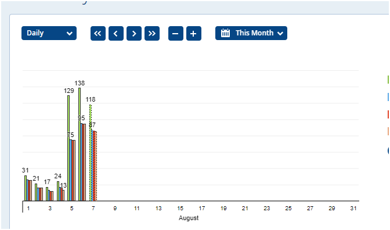
Task: Click the green bar labeled 138
Action: [80, 144]
